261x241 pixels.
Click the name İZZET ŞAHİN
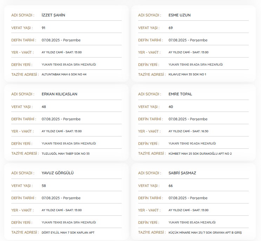53,15
